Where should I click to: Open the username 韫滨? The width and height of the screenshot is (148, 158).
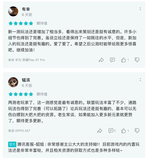26,80
